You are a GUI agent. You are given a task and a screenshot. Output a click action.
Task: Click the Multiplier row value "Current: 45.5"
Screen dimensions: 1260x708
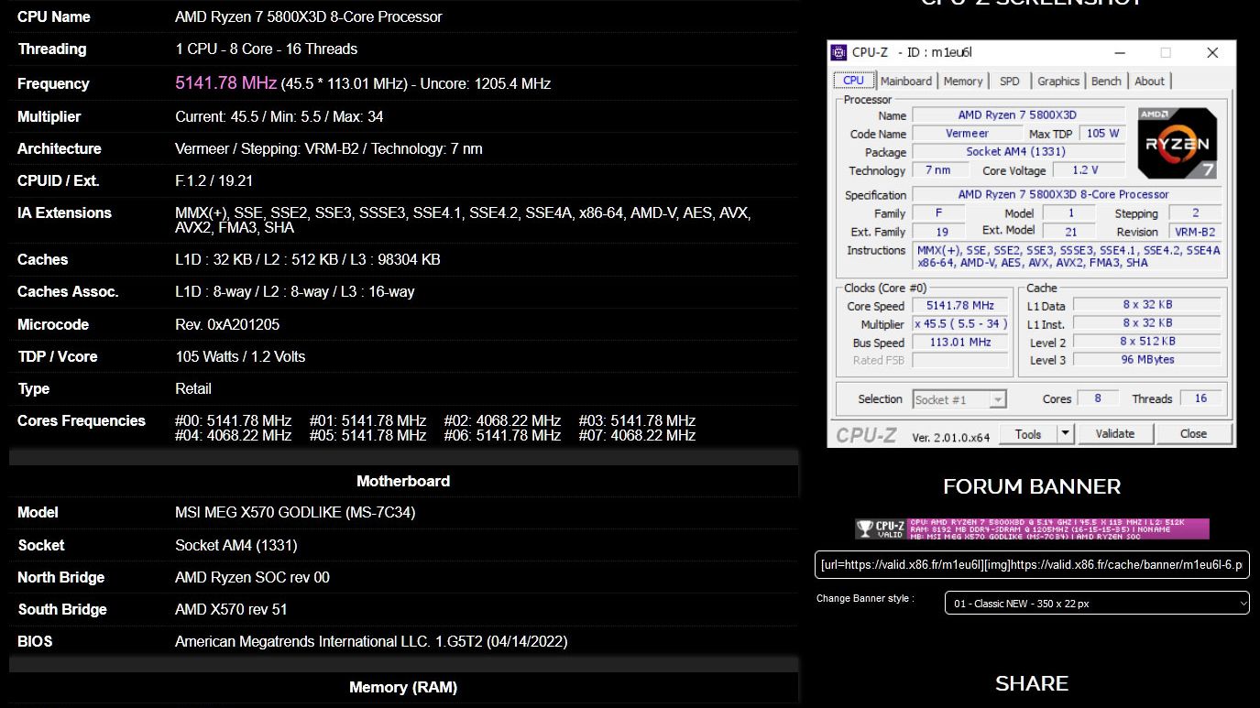279,117
